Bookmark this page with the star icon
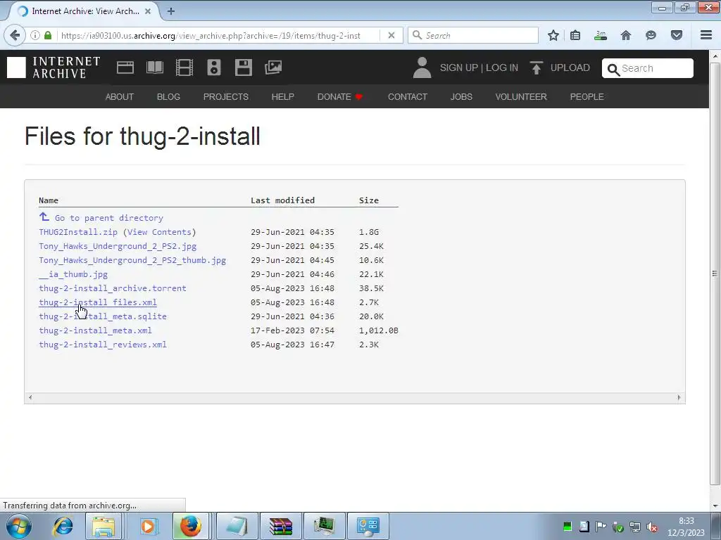The width and height of the screenshot is (721, 540). tap(553, 35)
